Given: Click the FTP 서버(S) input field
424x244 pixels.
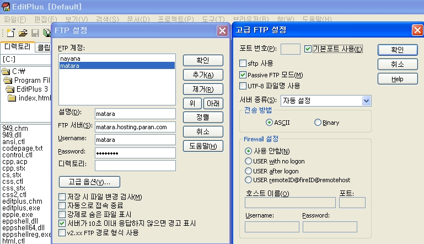Looking at the screenshot, I should (x=135, y=127).
